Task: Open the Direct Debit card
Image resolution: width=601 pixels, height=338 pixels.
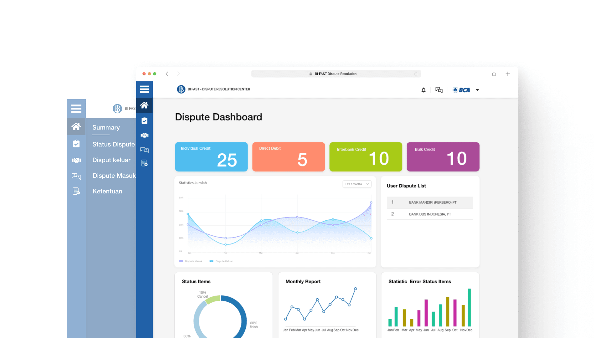Action: pos(289,157)
